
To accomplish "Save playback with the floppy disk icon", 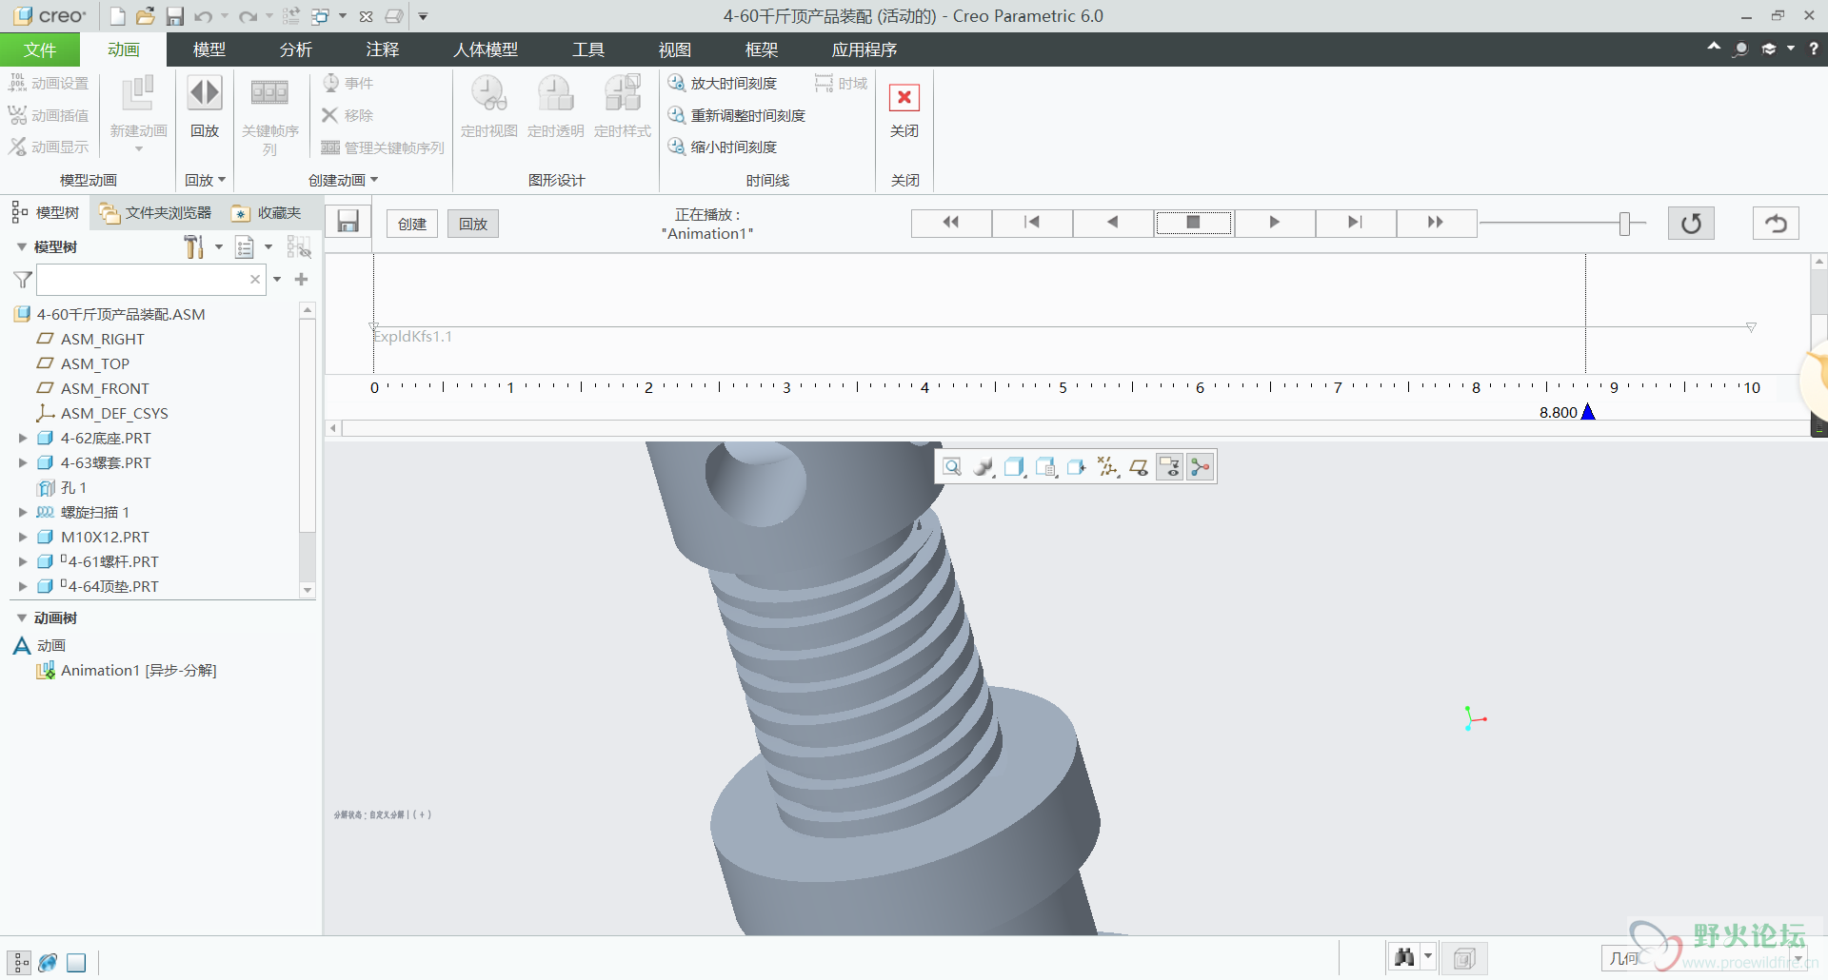I will [x=348, y=223].
